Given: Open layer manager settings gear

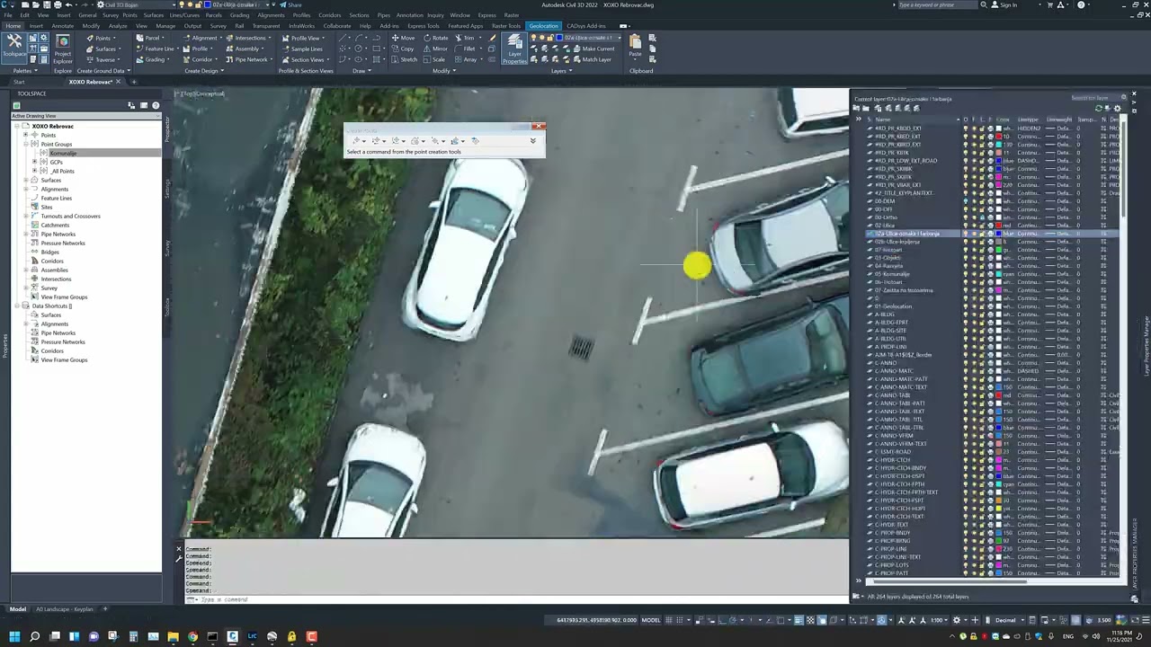Looking at the screenshot, I should click(1118, 108).
